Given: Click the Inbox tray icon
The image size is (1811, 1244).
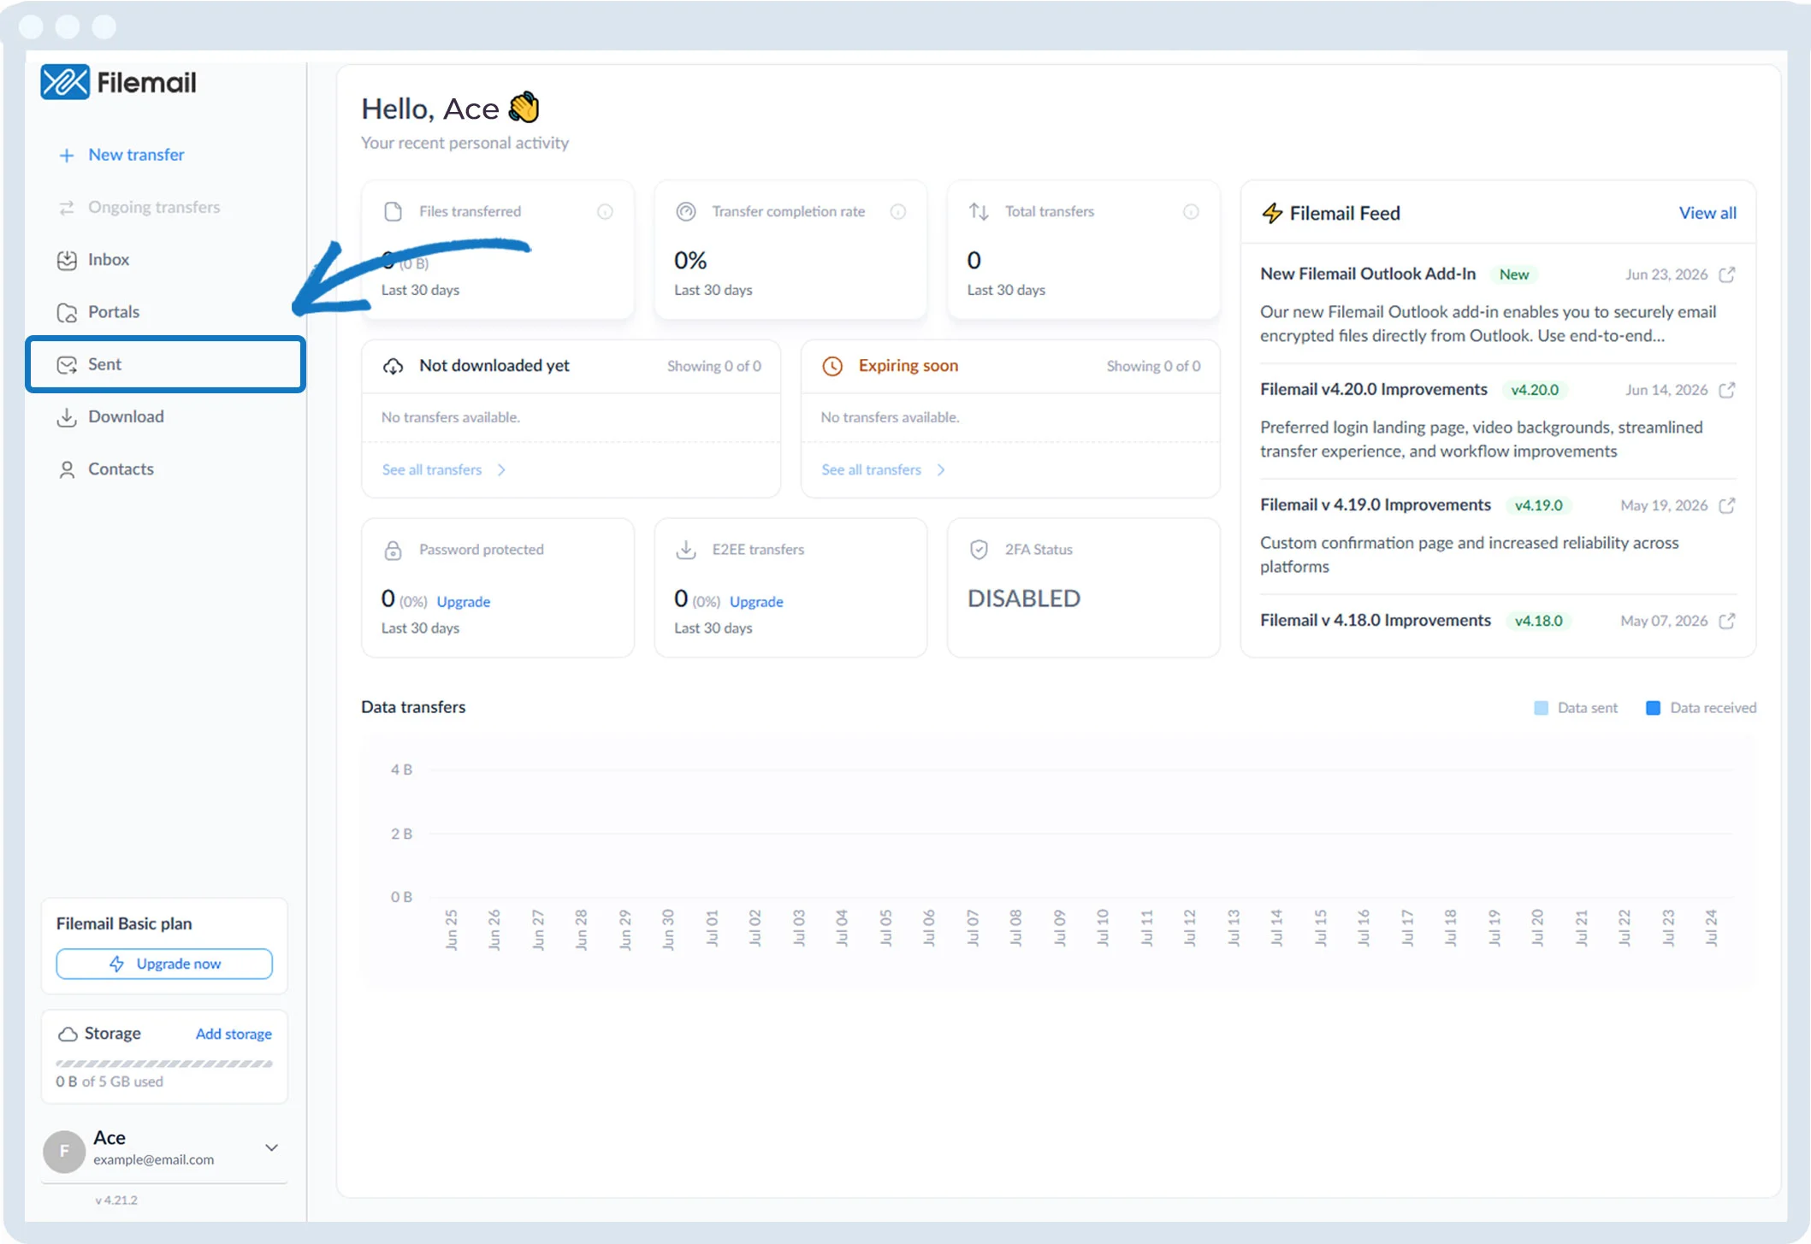Looking at the screenshot, I should click(x=67, y=260).
